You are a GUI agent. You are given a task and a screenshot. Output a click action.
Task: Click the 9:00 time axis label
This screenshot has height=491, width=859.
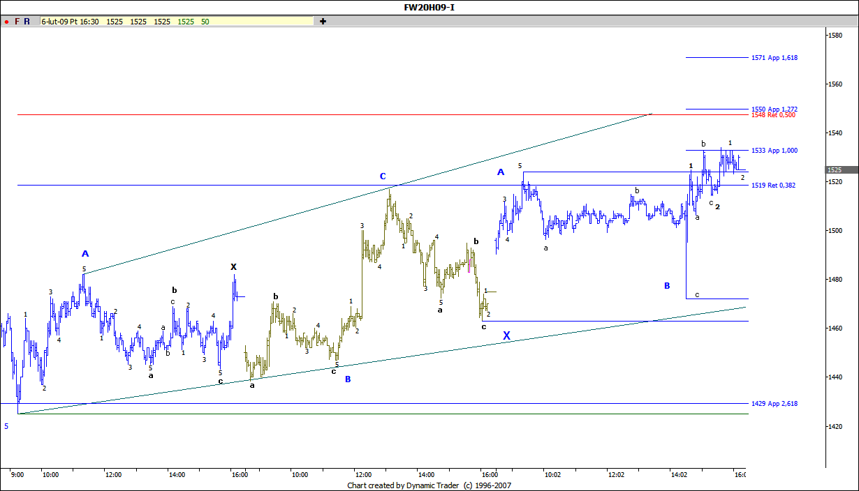point(17,475)
